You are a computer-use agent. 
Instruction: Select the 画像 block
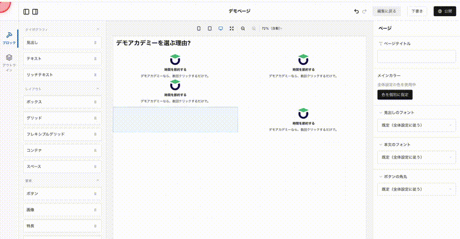(x=62, y=210)
